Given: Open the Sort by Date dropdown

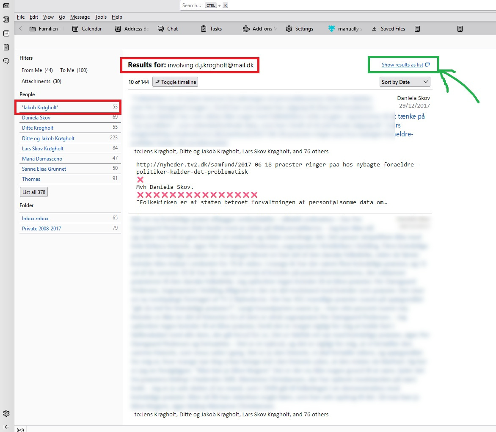Looking at the screenshot, I should pyautogui.click(x=405, y=82).
